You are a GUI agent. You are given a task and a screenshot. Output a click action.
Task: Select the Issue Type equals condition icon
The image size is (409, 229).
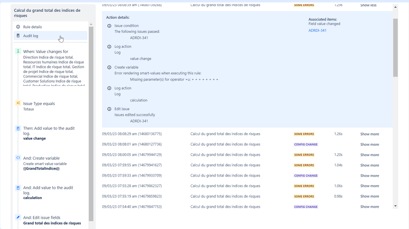pos(18,103)
